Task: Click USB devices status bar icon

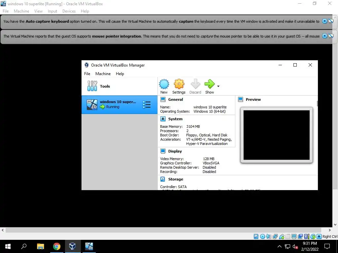Action: click(282, 237)
